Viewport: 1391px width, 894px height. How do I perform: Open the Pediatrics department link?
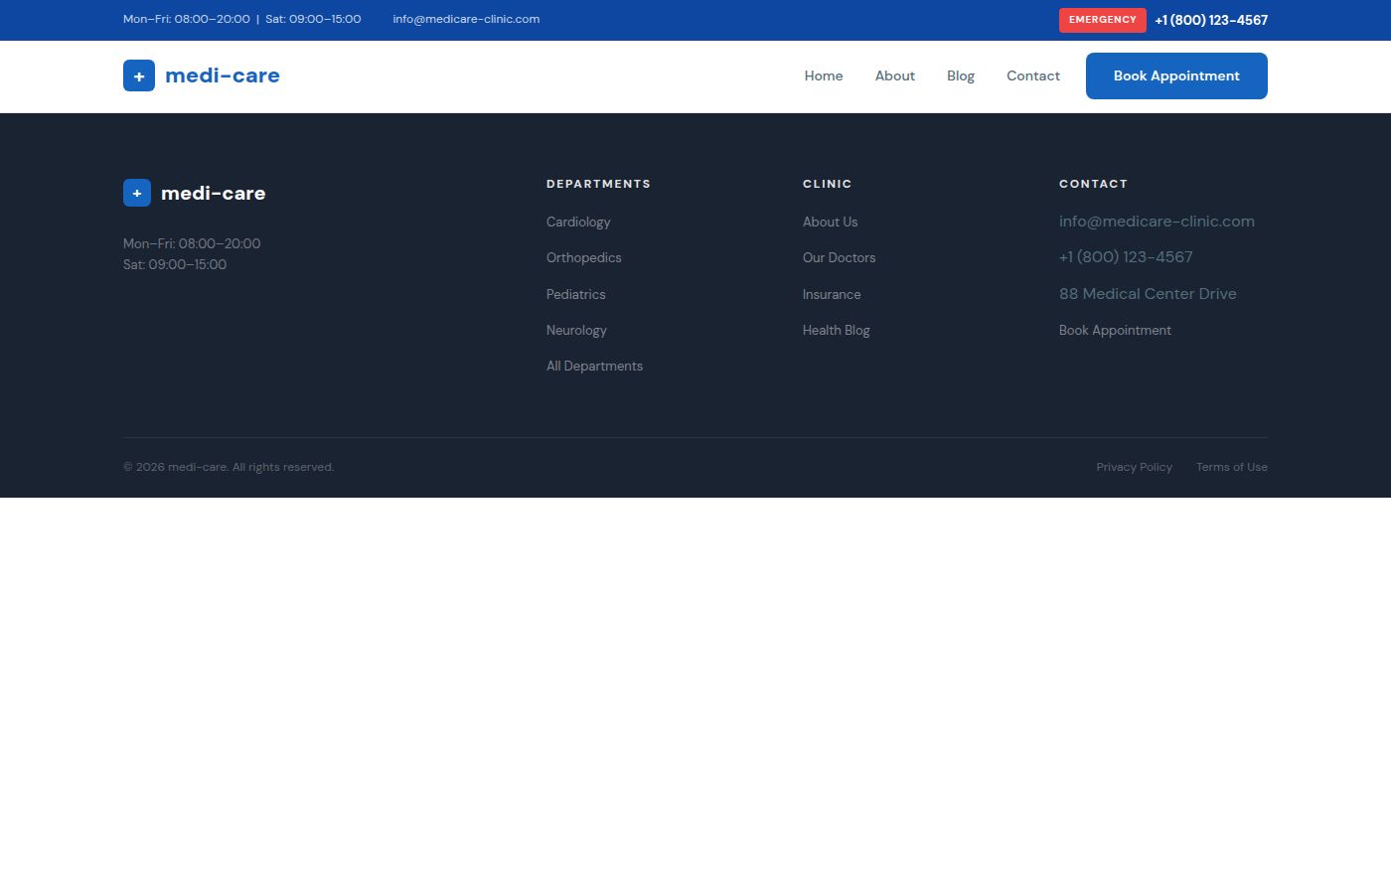tap(576, 294)
